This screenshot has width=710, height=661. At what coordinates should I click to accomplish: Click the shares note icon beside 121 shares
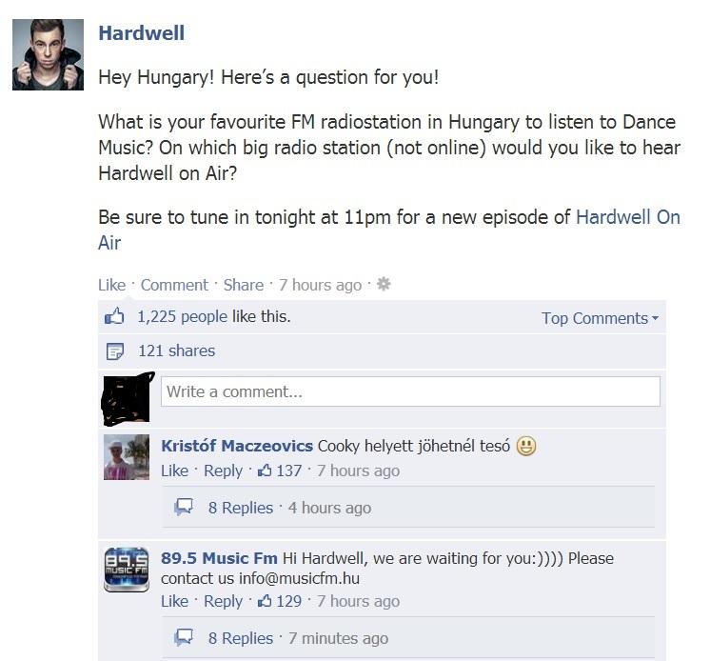click(x=114, y=351)
